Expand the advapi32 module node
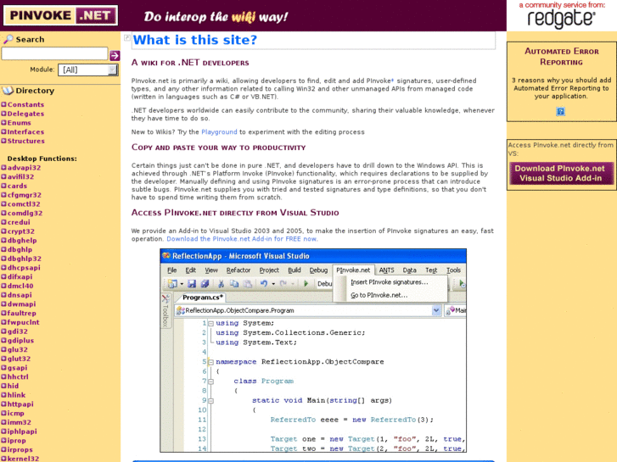 point(3,167)
